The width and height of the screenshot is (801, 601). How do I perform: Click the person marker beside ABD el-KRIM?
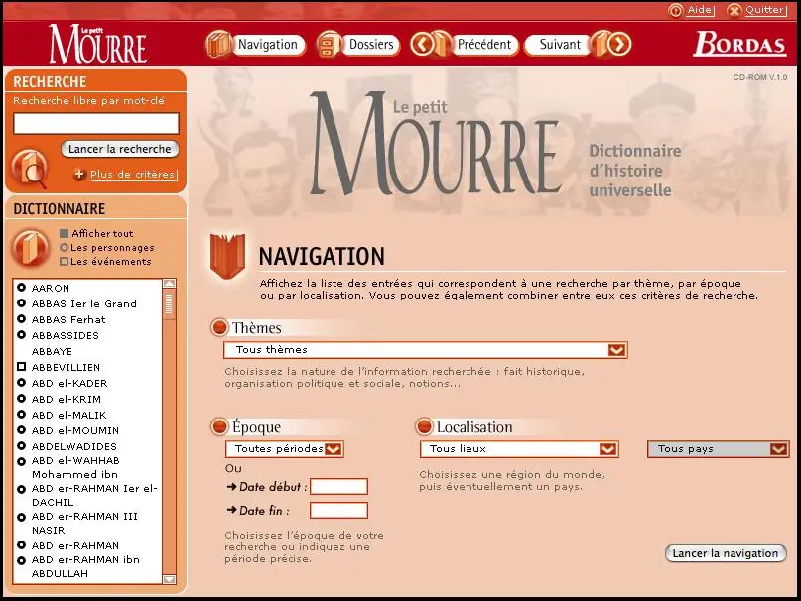(x=22, y=399)
